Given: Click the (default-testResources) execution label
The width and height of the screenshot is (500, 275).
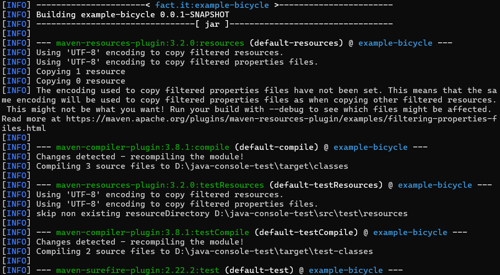Looking at the screenshot, I should point(326,185).
